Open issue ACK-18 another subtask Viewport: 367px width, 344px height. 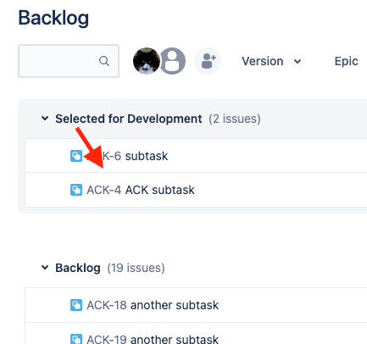[153, 305]
